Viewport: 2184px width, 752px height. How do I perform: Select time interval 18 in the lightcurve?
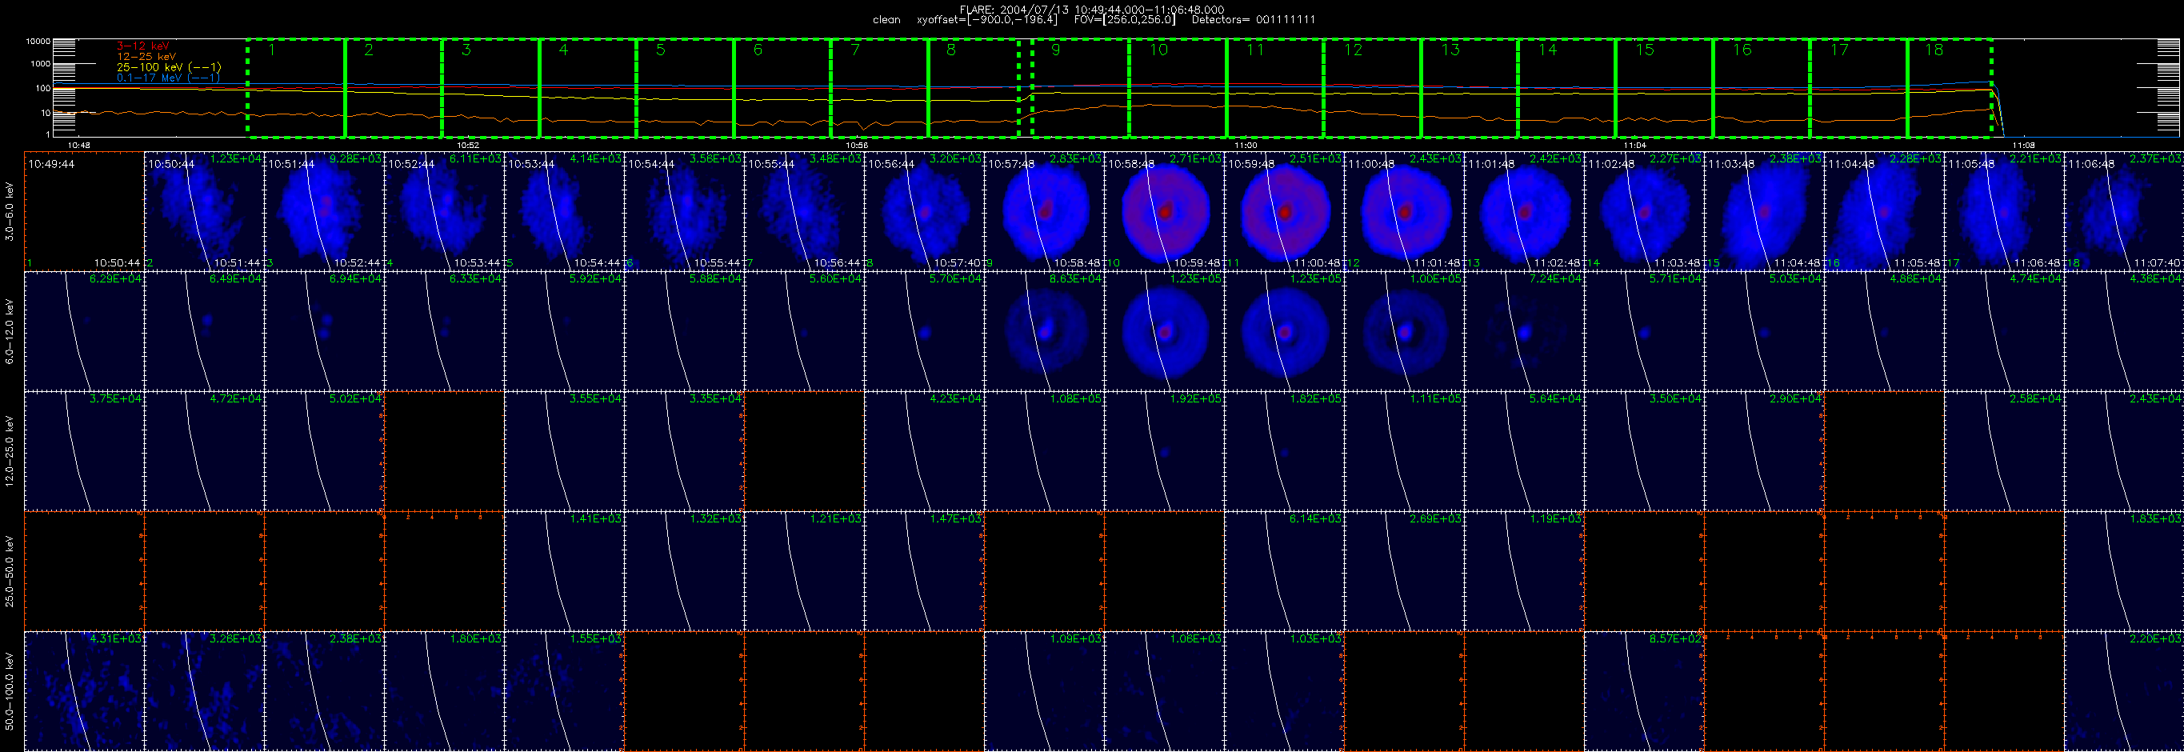pyautogui.click(x=1949, y=87)
